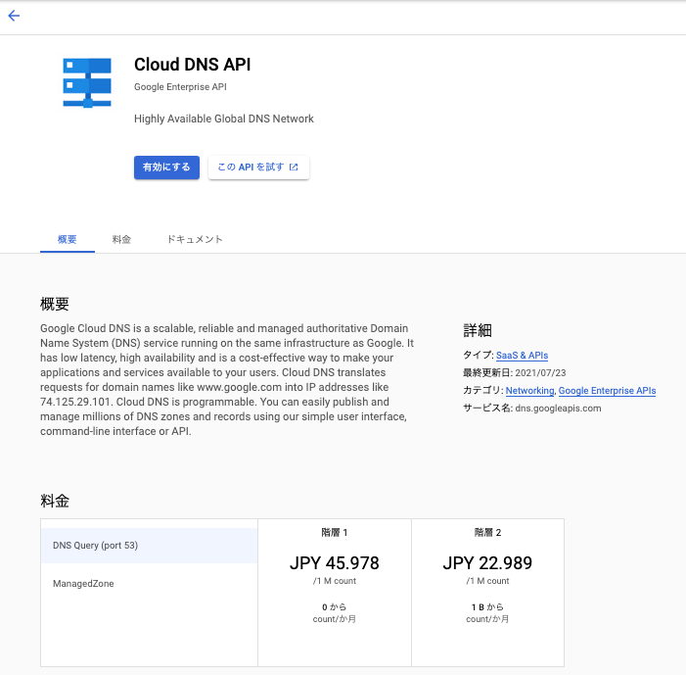The width and height of the screenshot is (686, 675).
Task: Click the 階層 2 column header
Action: click(487, 532)
